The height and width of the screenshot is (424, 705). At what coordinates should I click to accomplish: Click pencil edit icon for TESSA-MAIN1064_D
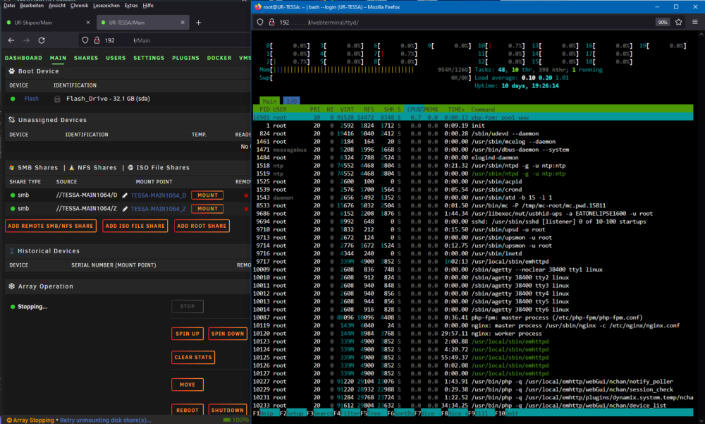125,195
